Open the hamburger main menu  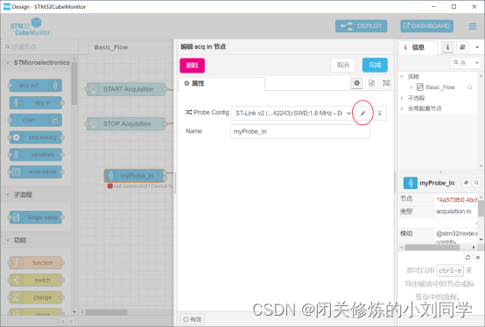pos(473,26)
